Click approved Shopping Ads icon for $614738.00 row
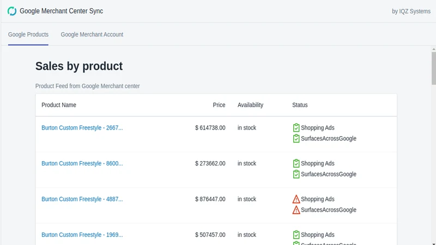The image size is (436, 245). pos(296,128)
